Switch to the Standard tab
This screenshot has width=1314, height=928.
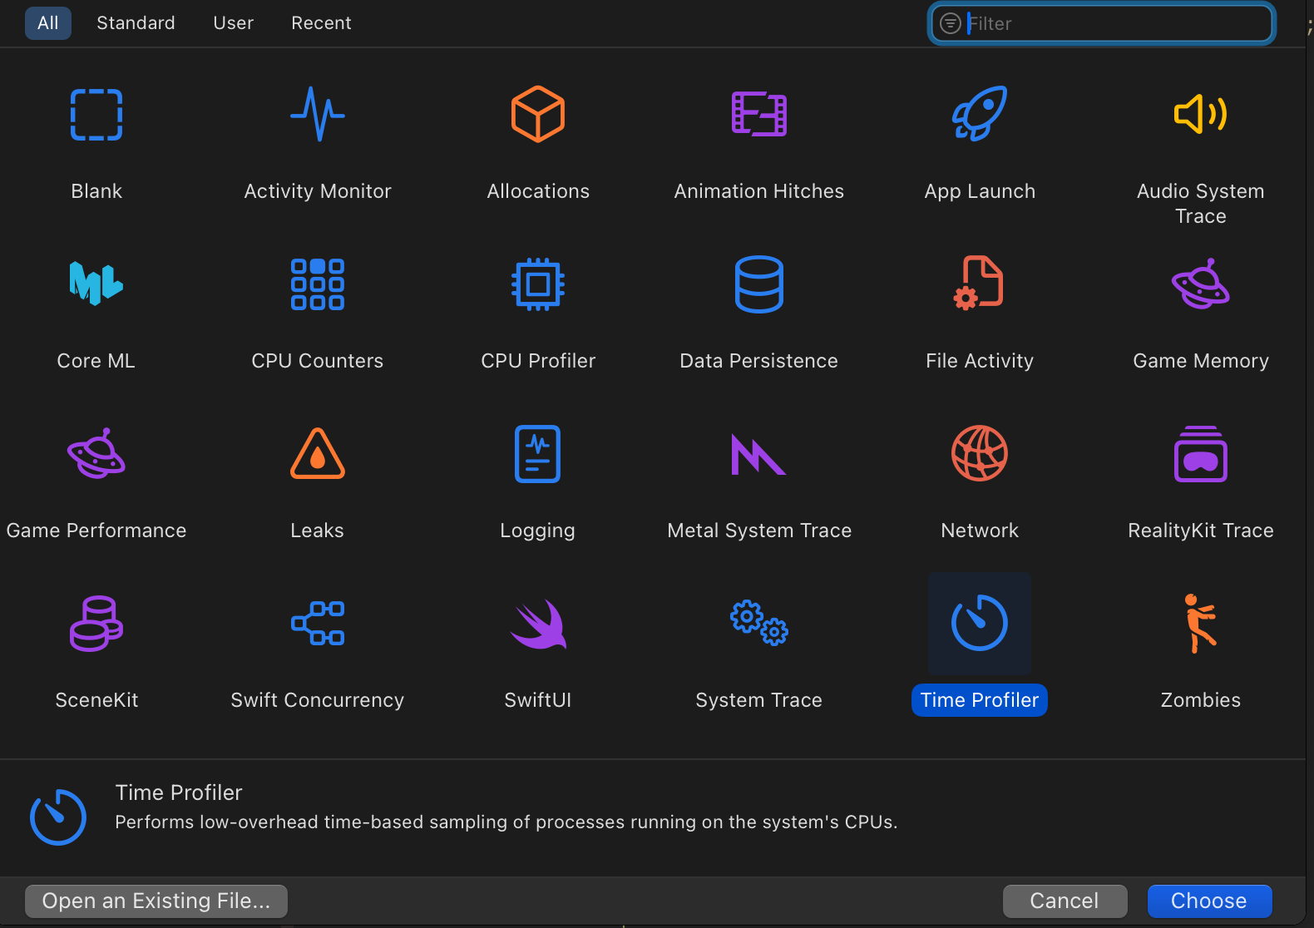tap(136, 23)
